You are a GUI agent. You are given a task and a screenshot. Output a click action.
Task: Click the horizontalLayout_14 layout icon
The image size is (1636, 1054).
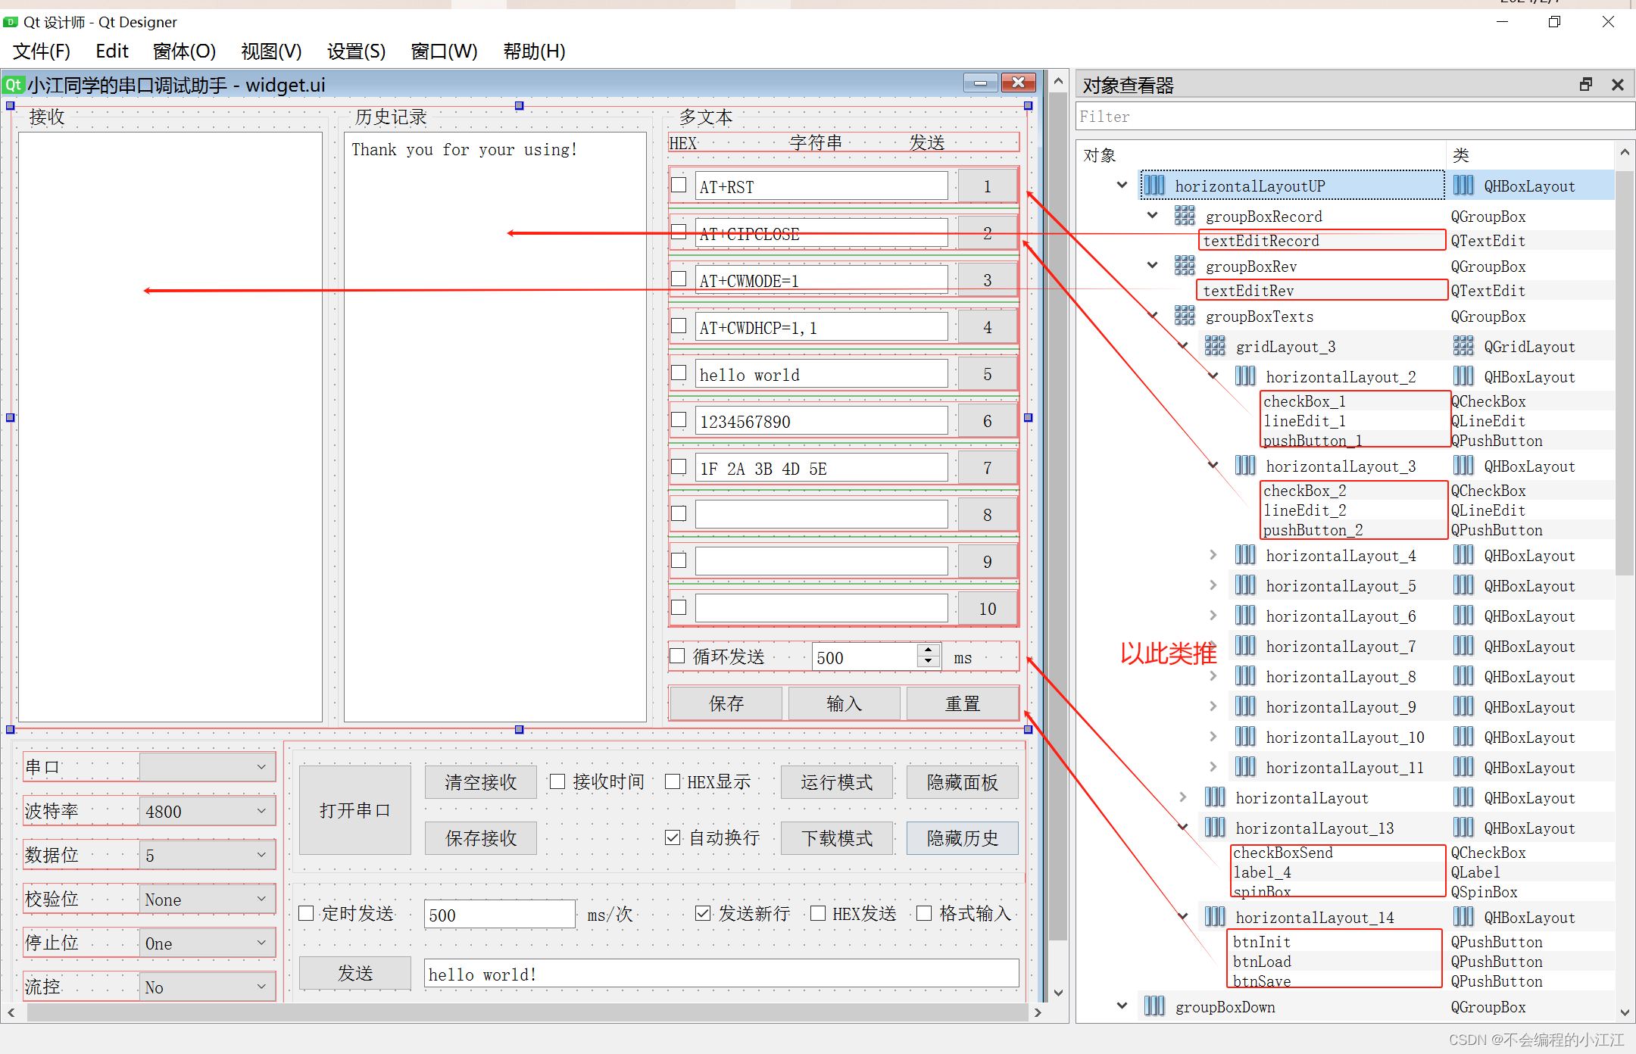point(1215,917)
